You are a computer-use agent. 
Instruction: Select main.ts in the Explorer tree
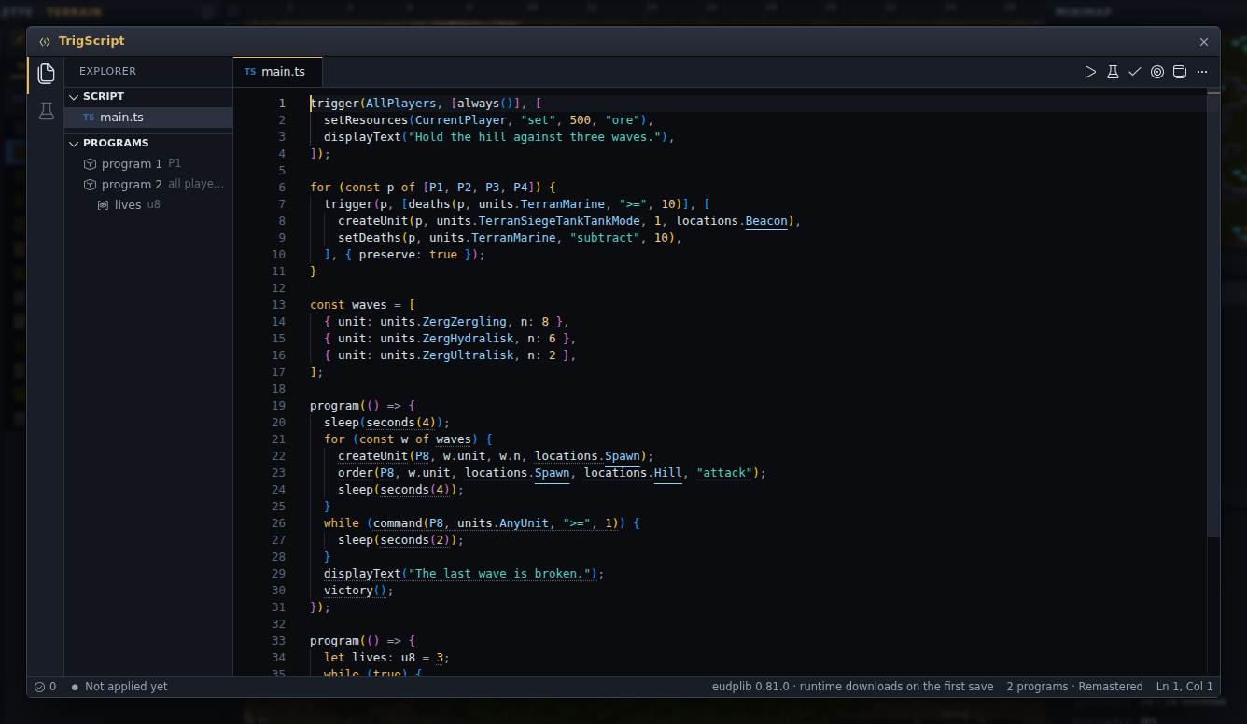[x=148, y=117]
